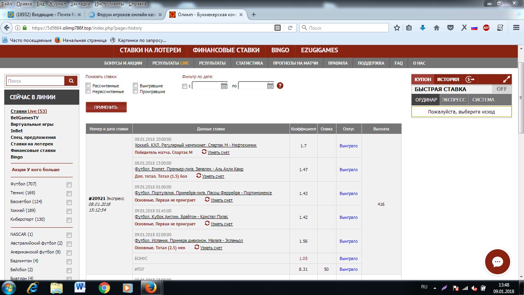
Task: Click the Russian flag extension icon
Action: pos(474,28)
